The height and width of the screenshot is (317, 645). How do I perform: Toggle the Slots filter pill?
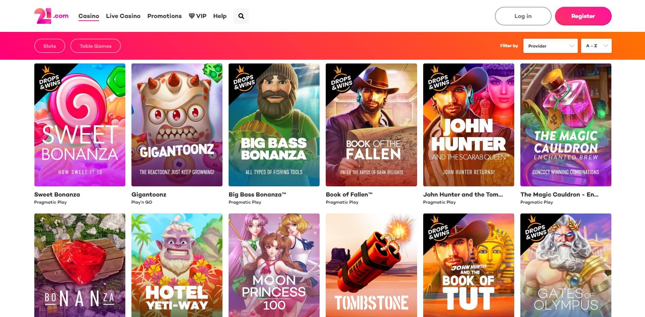50,46
